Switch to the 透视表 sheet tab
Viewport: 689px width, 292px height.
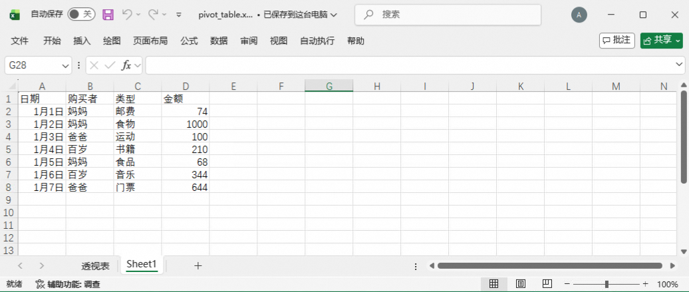click(x=95, y=266)
